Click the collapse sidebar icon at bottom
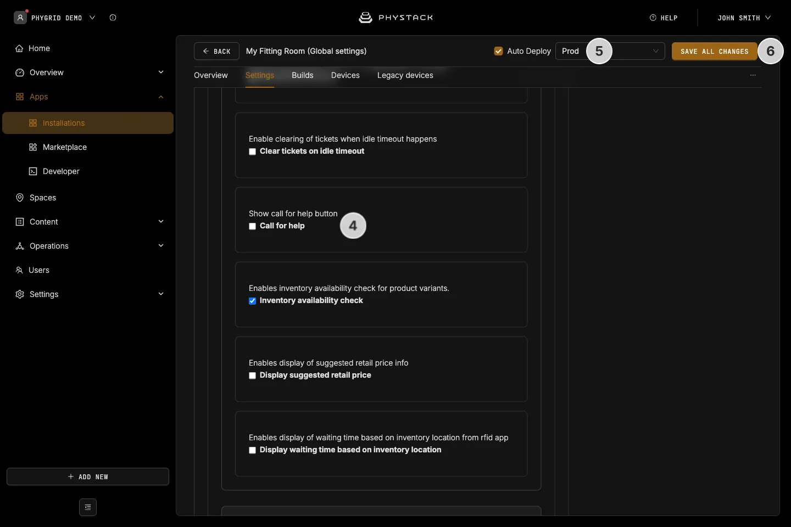 [x=88, y=507]
